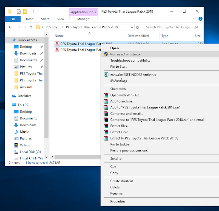This screenshot has width=219, height=211.
Task: Click the second PES patch file icon
Action: pyautogui.click(x=57, y=50)
